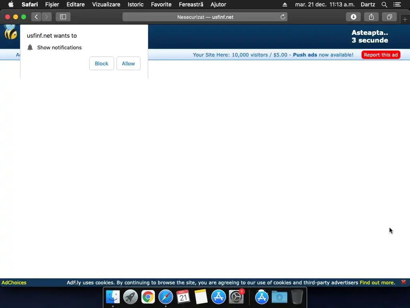Image resolution: width=410 pixels, height=308 pixels.
Task: Click the Dartz user name in menu bar
Action: [x=368, y=4]
